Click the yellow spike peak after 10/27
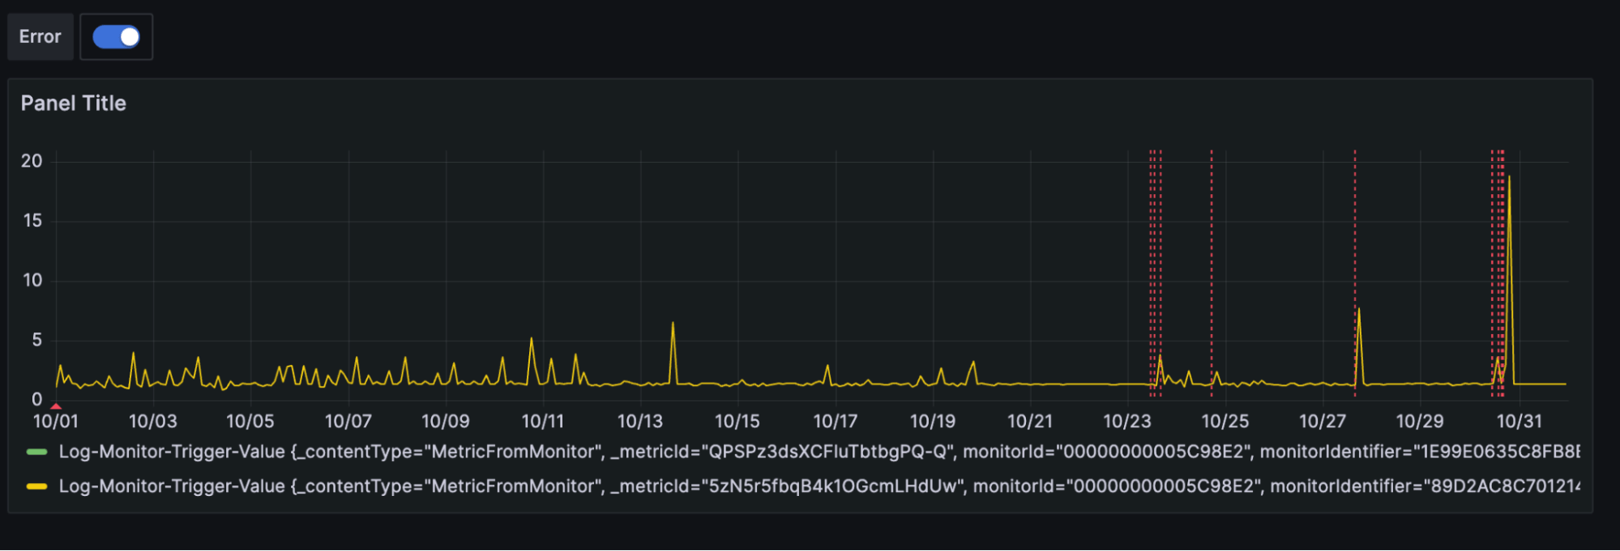Screen dimensions: 1620x551 click(x=1359, y=310)
